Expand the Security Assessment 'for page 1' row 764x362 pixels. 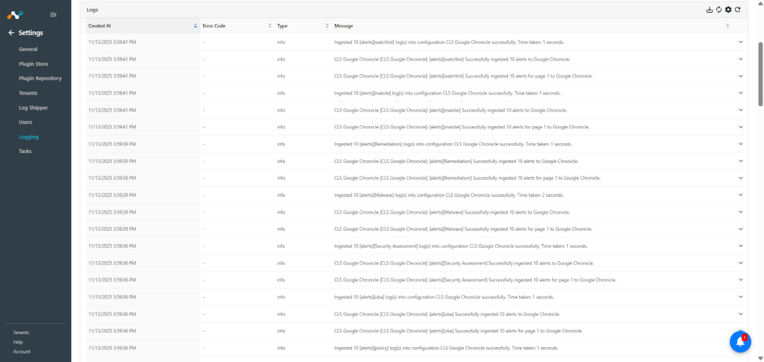click(x=741, y=280)
